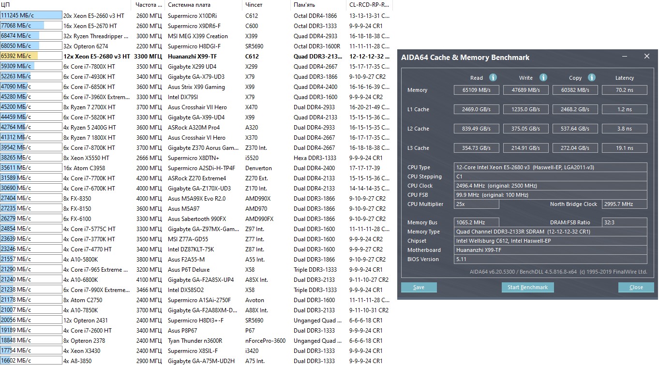Click the DRAM:FSB Ratio value 32:3
Viewport: 659px width, 365px height.
click(624, 222)
